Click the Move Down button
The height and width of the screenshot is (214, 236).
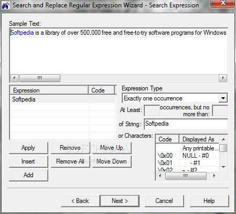pos(112,161)
